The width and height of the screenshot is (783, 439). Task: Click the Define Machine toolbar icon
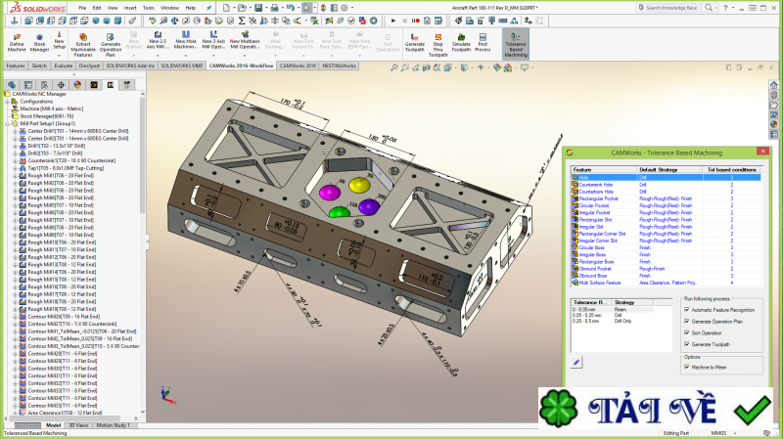pyautogui.click(x=17, y=40)
